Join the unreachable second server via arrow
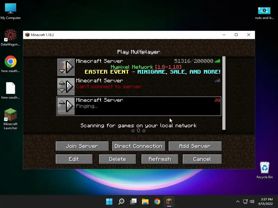 [70, 86]
